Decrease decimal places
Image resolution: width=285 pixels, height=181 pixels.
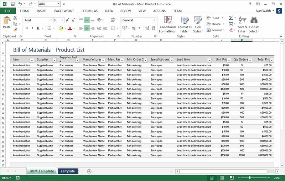153,28
